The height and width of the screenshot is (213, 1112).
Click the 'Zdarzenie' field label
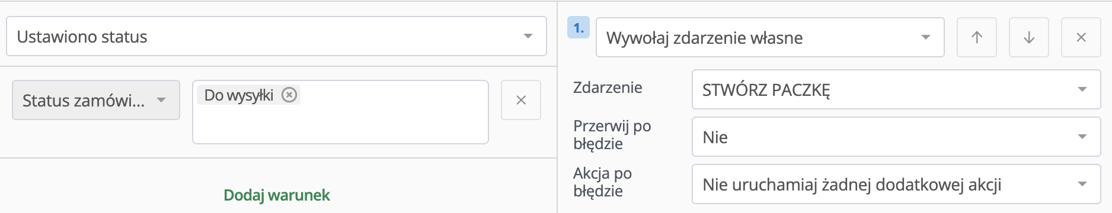[608, 88]
